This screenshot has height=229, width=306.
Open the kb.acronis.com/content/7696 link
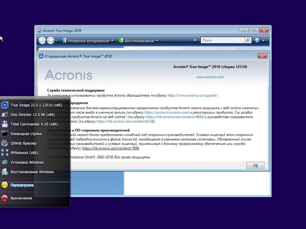tap(110, 148)
